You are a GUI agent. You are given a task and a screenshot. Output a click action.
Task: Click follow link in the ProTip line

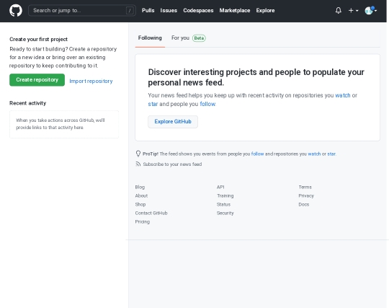click(257, 154)
